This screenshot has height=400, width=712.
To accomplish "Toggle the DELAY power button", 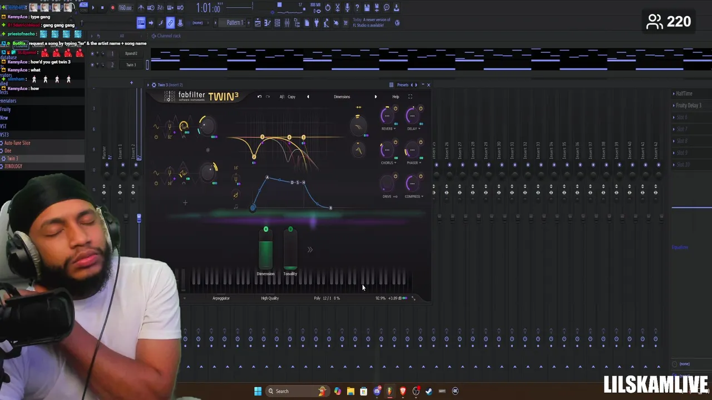I will [x=421, y=108].
